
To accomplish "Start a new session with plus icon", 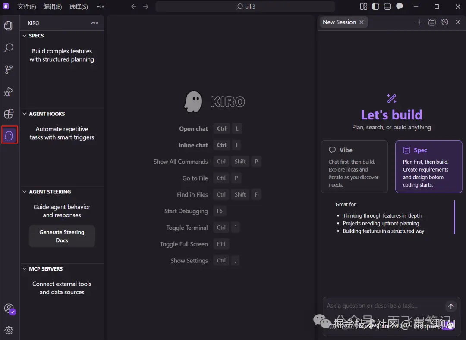I will tap(419, 22).
